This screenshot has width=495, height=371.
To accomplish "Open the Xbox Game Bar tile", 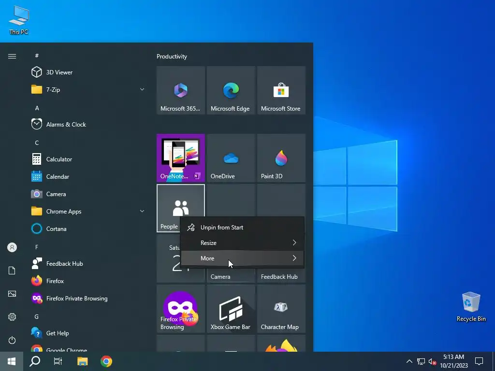I will 231,309.
